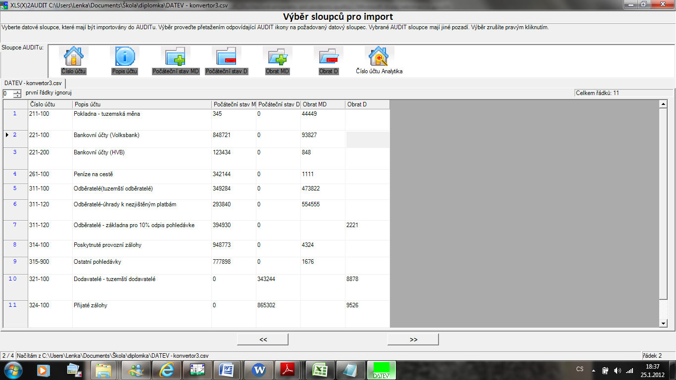The image size is (676, 380).
Task: Click the Číslo účtu Analytika icon
Action: coord(379,56)
